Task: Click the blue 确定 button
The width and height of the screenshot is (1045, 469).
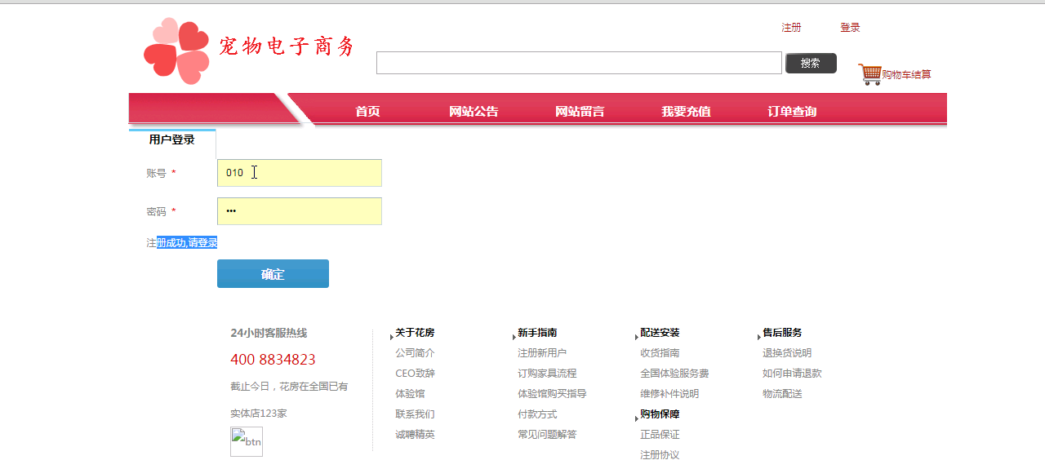Action: 273,274
